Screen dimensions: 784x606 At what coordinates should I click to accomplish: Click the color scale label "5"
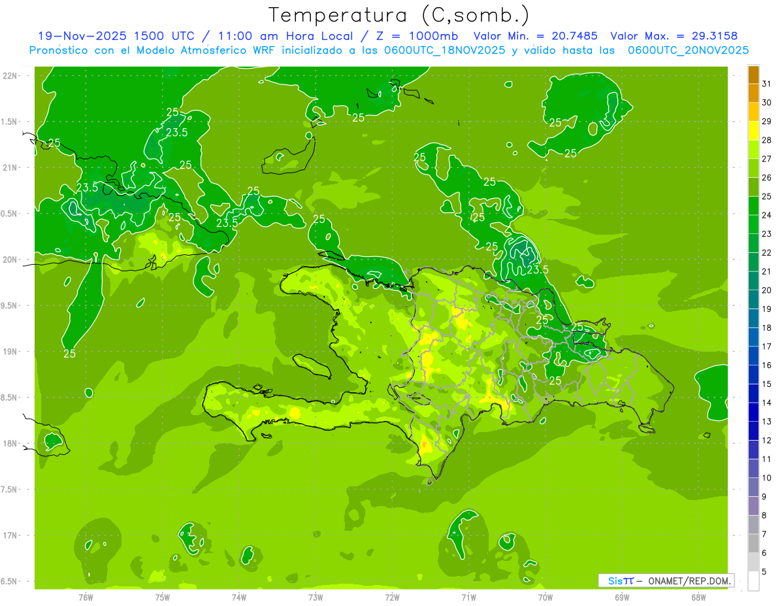pos(764,572)
